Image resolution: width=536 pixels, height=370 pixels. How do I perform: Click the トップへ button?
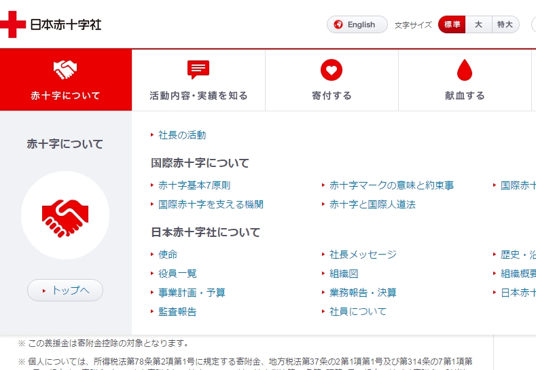click(x=65, y=291)
